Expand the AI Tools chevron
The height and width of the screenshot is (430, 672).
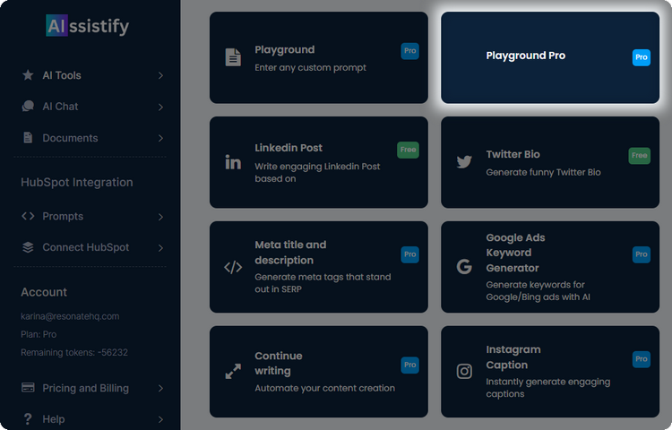(x=160, y=75)
